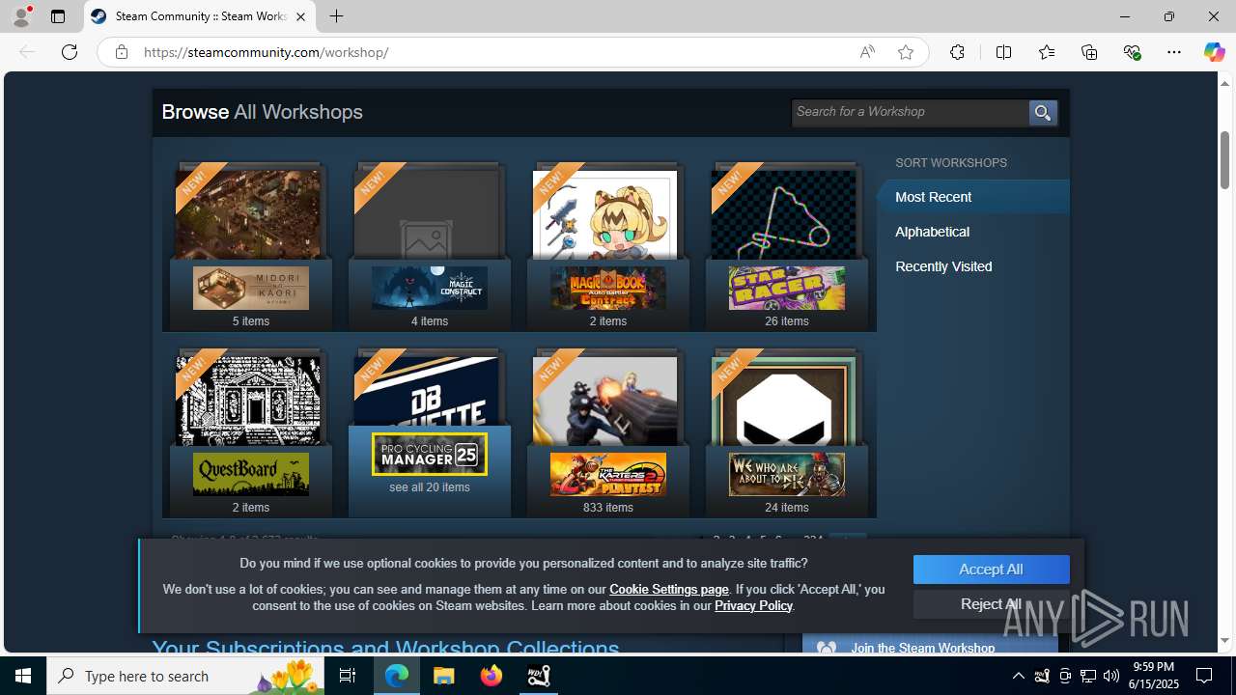This screenshot has width=1236, height=695.
Task: Open a new tab with plus button
Action: click(x=336, y=16)
